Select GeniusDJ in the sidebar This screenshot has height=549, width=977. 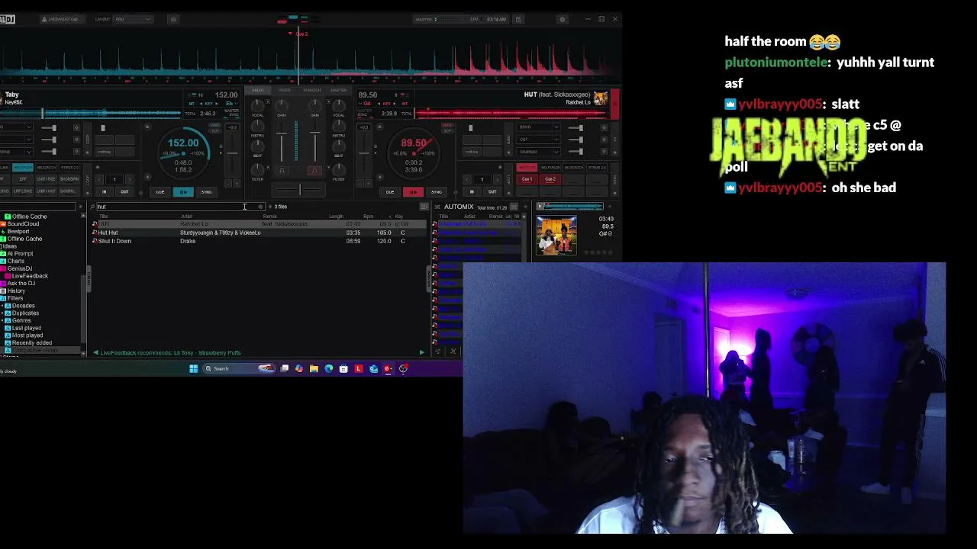point(20,268)
